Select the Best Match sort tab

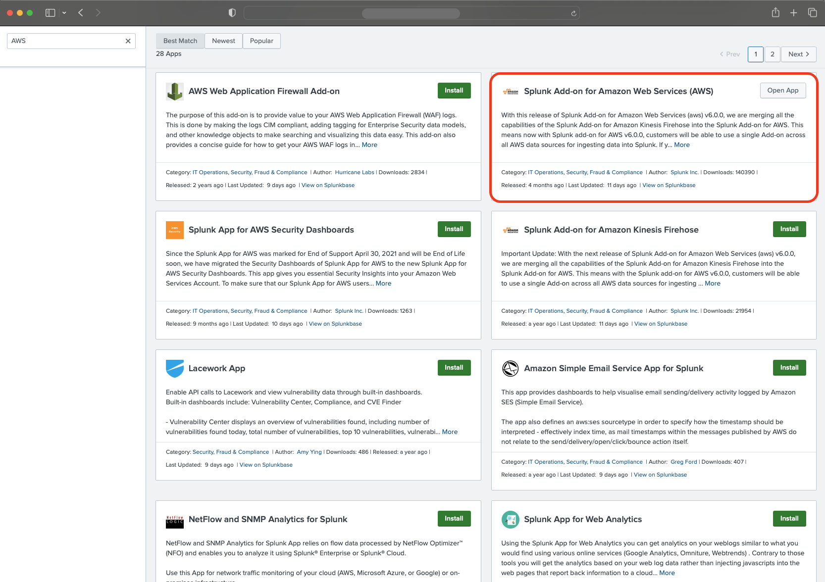[180, 41]
